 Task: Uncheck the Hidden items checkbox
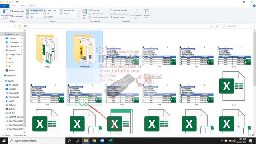[x=117, y=18]
